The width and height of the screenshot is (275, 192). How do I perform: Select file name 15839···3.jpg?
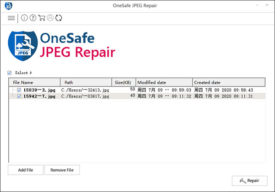39,90
